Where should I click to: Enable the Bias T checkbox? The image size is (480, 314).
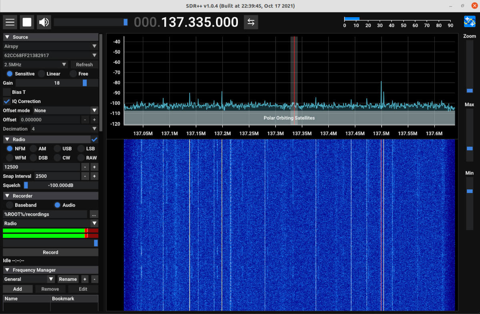[7, 92]
